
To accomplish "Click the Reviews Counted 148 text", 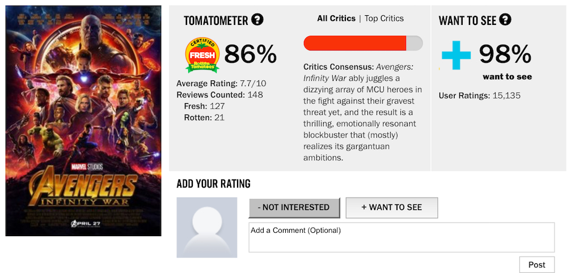I will [219, 95].
